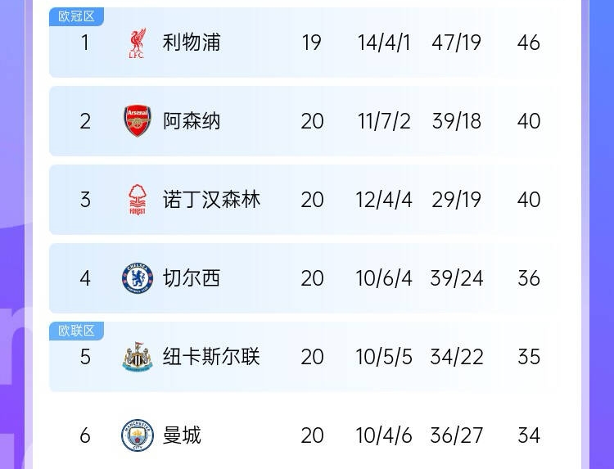Screen dimensions: 614x469
Task: Click the Arsenal club crest
Action: click(x=138, y=121)
